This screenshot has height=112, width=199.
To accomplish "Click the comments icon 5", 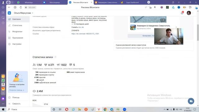I will tap(71, 65).
